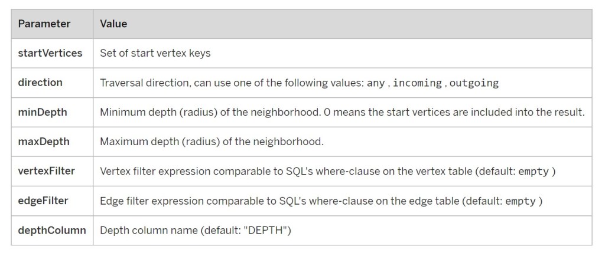Click the Value column header

click(x=113, y=24)
